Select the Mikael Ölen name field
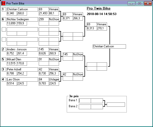153x127 pixels. point(22,59)
